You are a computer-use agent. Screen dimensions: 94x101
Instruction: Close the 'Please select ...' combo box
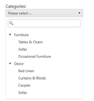(x=44, y=13)
